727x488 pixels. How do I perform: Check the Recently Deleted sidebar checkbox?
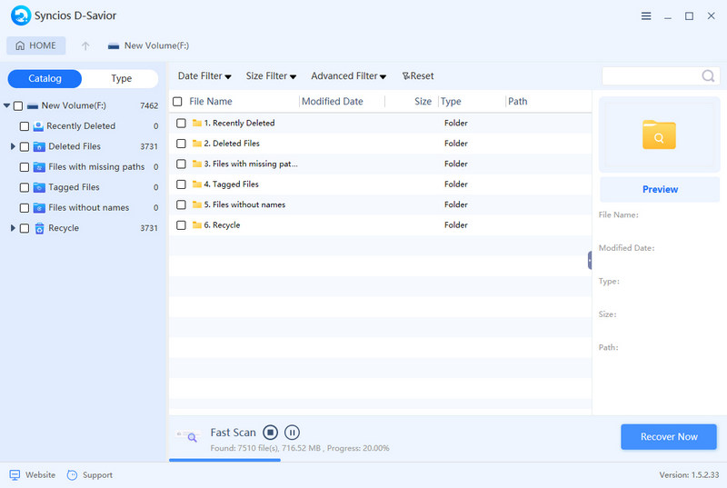[x=25, y=126]
